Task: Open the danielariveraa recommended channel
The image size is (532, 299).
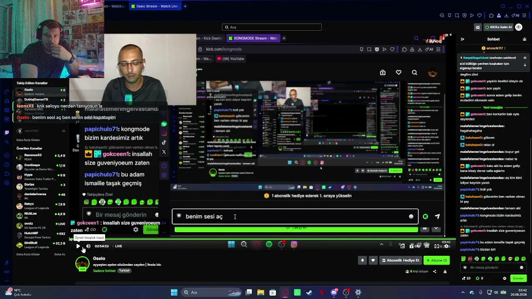Action: click(41, 196)
